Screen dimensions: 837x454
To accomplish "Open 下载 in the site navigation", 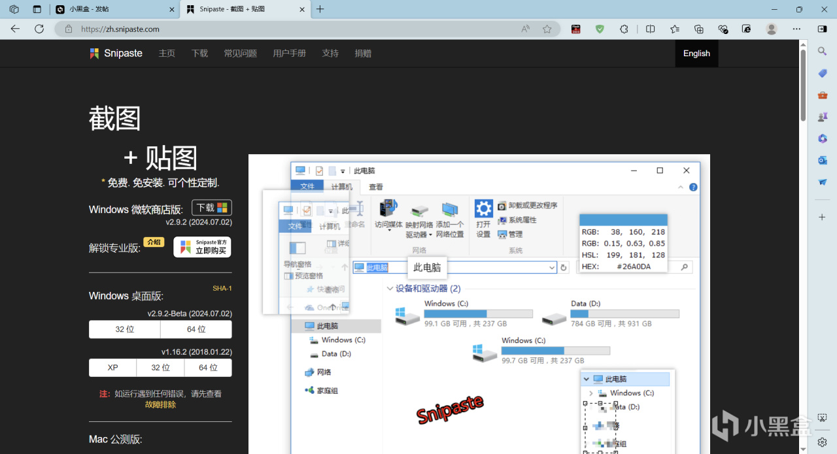I will [199, 54].
